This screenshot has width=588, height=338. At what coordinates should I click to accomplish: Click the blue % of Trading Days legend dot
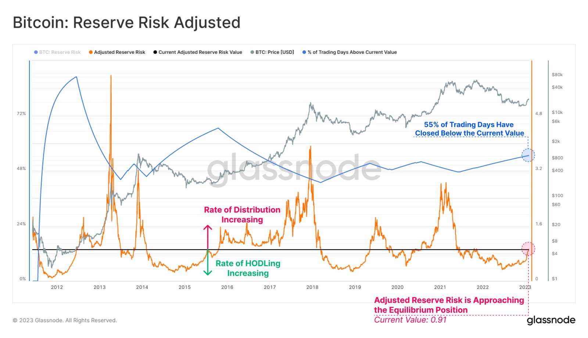click(x=304, y=52)
